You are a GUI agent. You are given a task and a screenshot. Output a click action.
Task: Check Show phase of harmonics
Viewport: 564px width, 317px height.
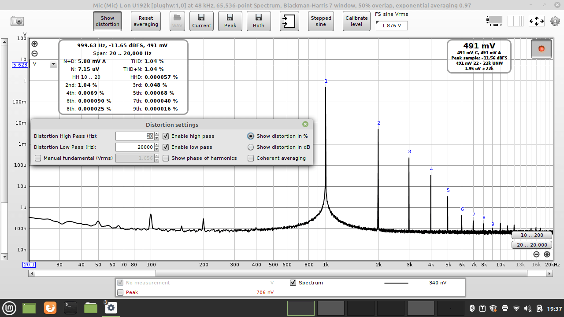(x=166, y=158)
